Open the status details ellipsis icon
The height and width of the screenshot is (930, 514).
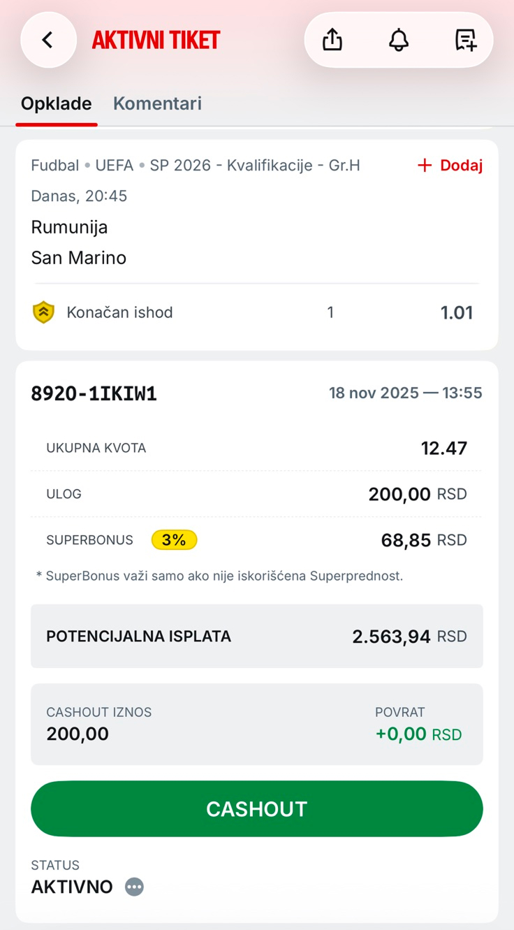[x=134, y=887]
